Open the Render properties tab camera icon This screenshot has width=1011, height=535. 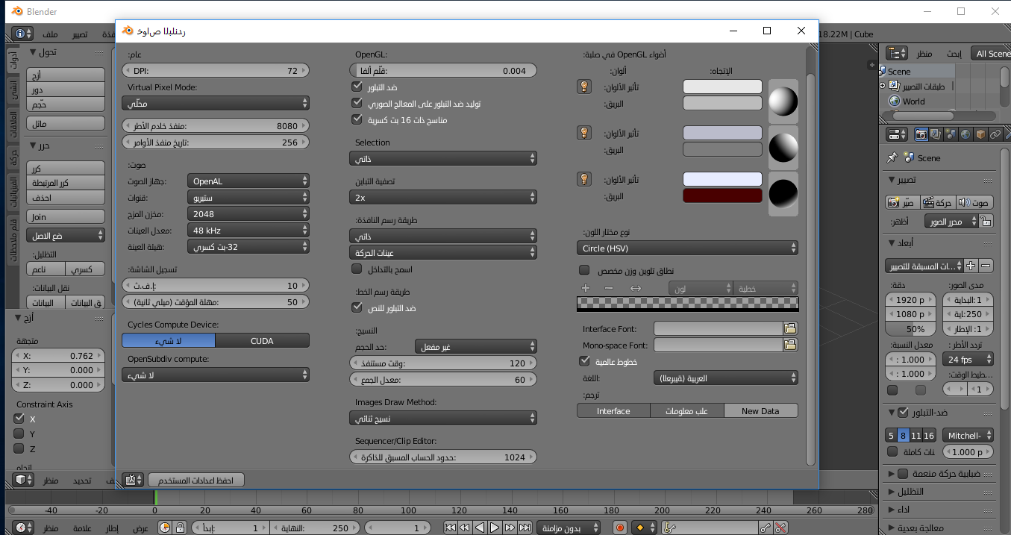pos(921,134)
